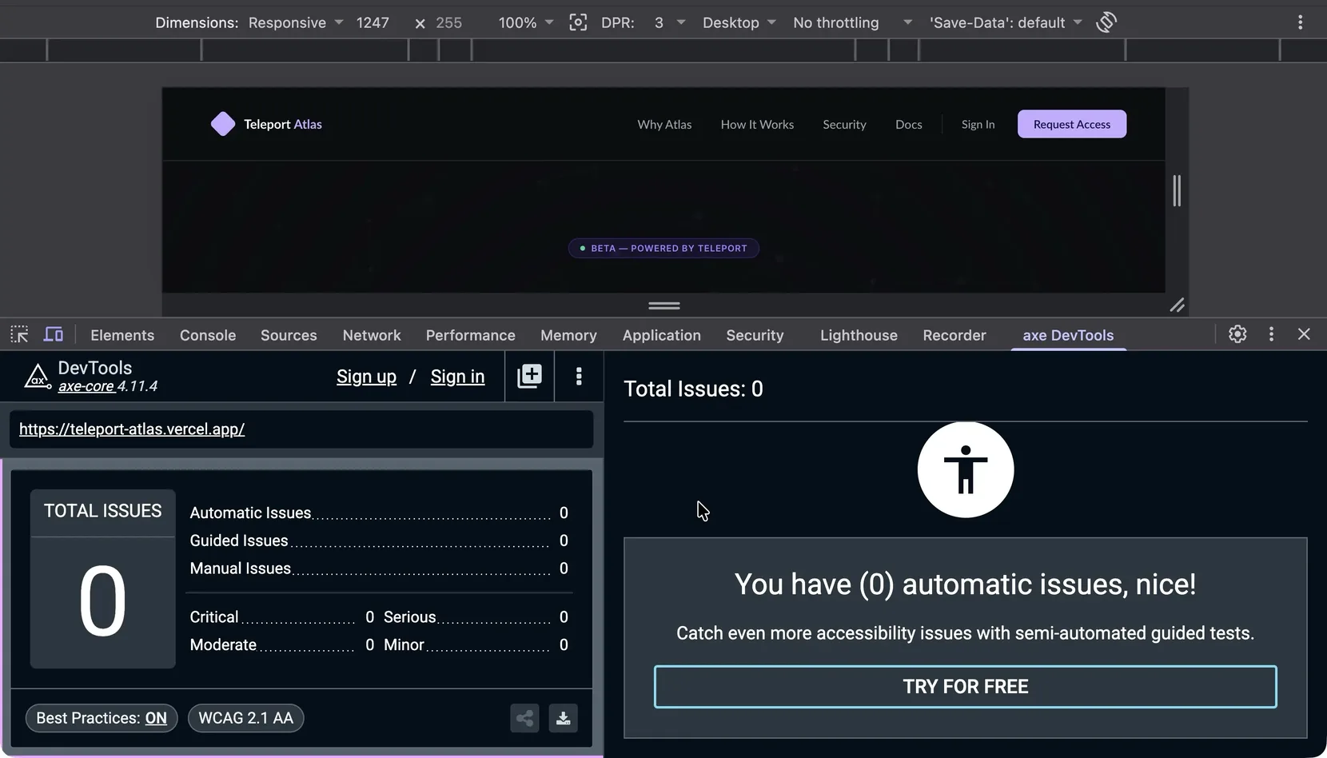Image resolution: width=1327 pixels, height=758 pixels.
Task: Open the Security DevTools tab
Action: (755, 335)
